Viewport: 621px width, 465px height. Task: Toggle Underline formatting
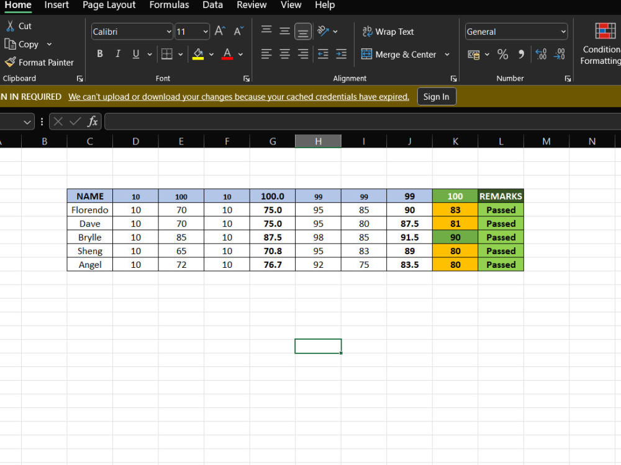(136, 54)
